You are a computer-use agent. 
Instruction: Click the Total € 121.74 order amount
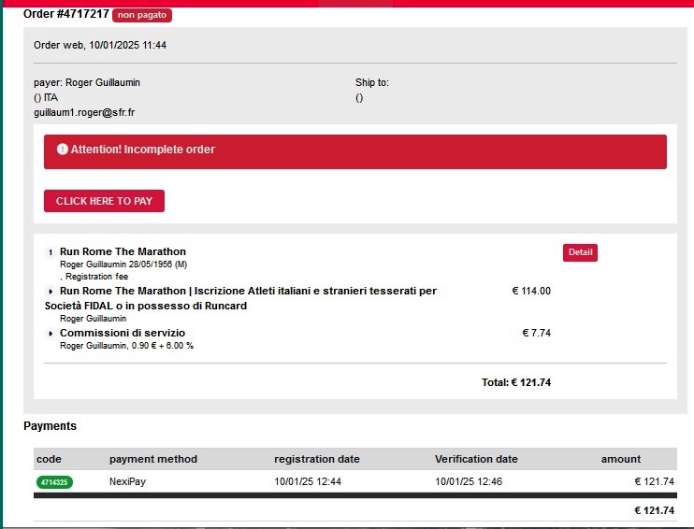point(516,382)
